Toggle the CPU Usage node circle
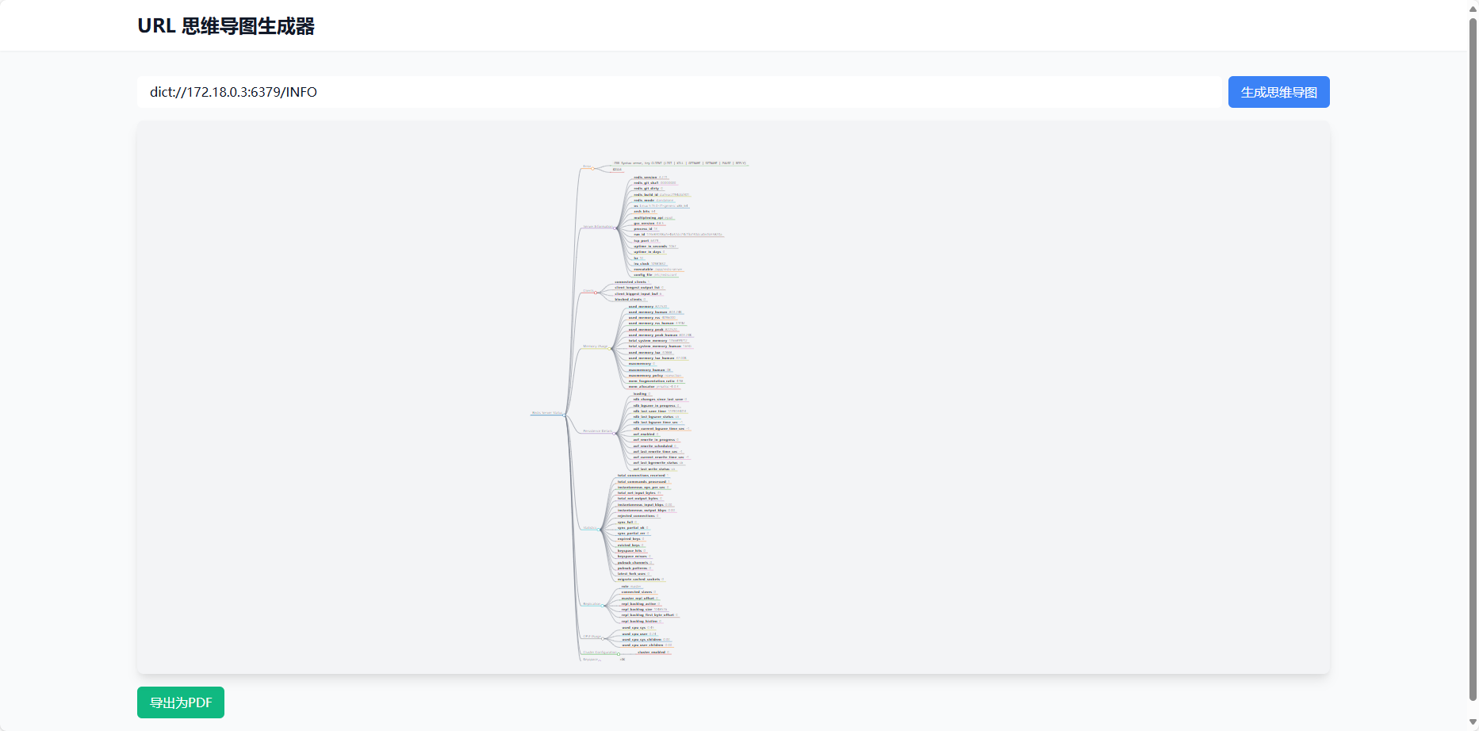 (603, 637)
